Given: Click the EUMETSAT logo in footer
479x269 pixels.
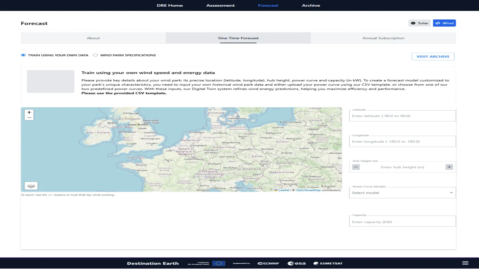Looking at the screenshot, I should point(328,263).
